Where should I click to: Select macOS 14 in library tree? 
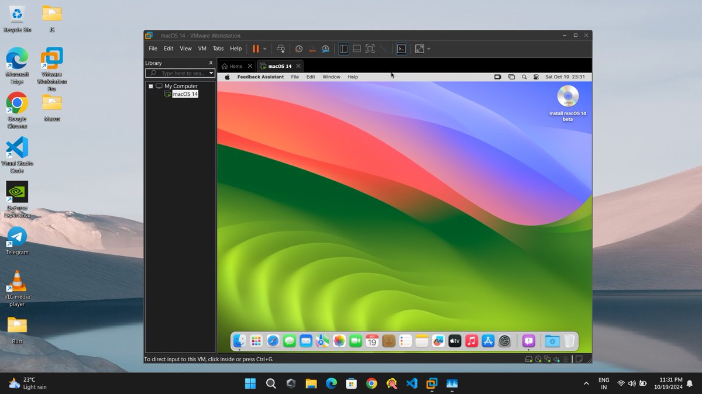pos(185,94)
